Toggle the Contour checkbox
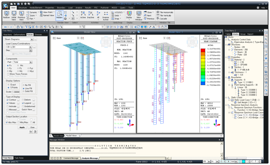This screenshot has width=270, height=165. click(8, 100)
